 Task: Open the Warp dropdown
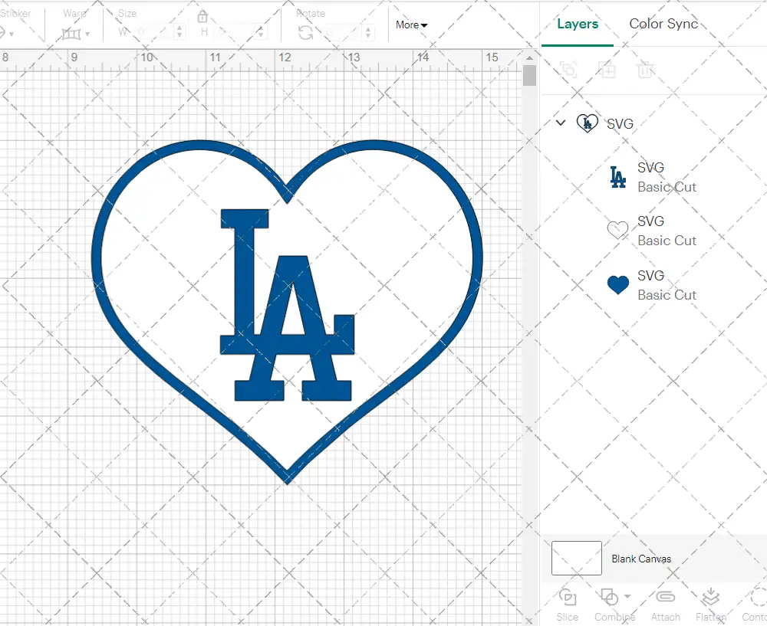pos(75,34)
